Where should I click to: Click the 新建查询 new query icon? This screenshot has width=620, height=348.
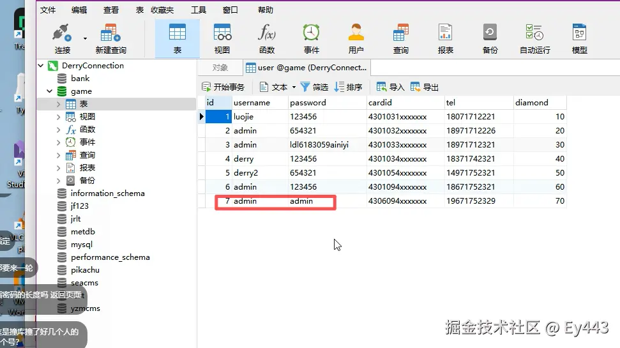point(110,38)
